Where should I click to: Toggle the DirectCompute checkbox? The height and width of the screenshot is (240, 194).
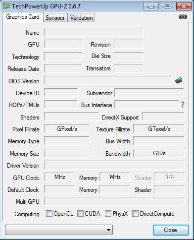pyautogui.click(x=135, y=213)
